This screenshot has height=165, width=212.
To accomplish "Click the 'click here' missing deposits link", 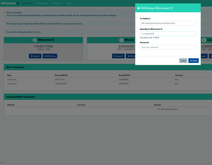I will (x=37, y=32).
